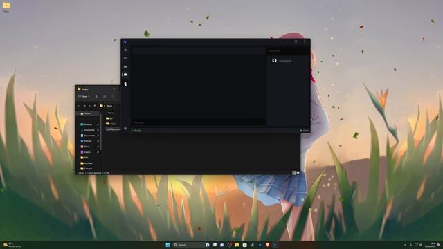Select the highlighted application file in list

113,129
